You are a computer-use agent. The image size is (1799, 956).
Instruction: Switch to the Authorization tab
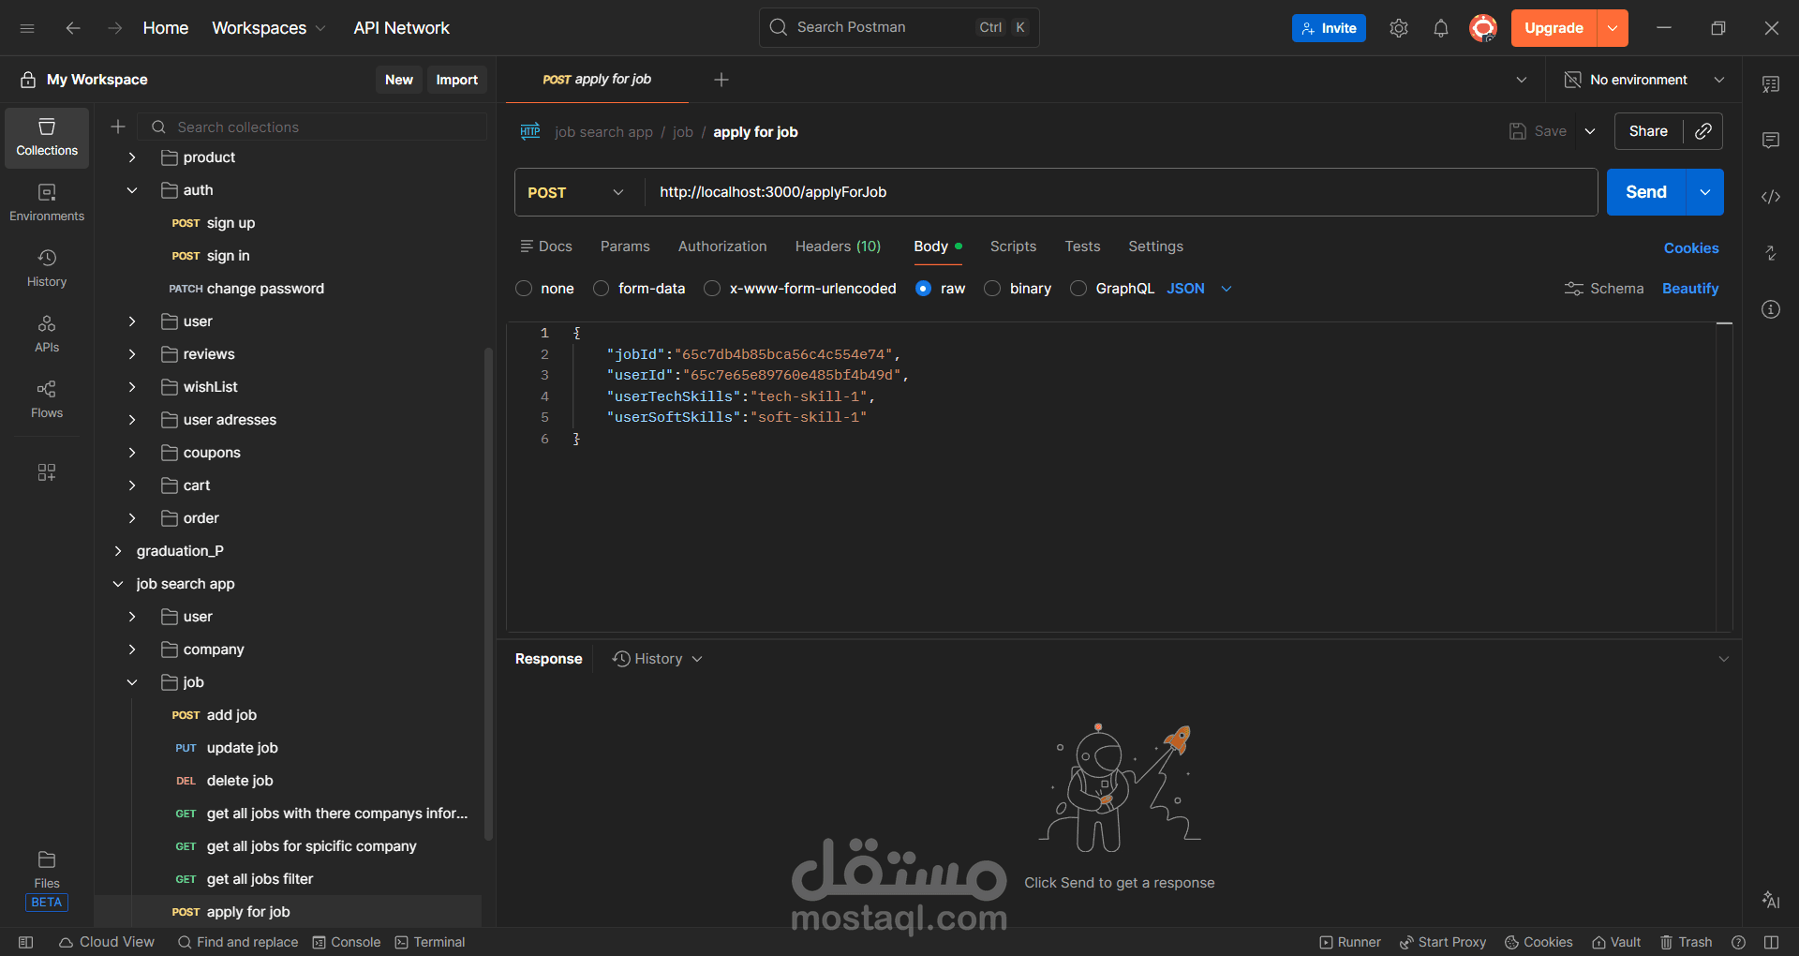tap(722, 246)
